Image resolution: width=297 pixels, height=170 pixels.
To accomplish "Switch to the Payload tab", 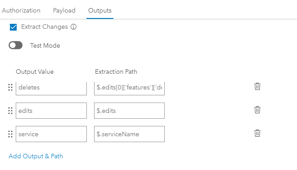I will pyautogui.click(x=64, y=10).
